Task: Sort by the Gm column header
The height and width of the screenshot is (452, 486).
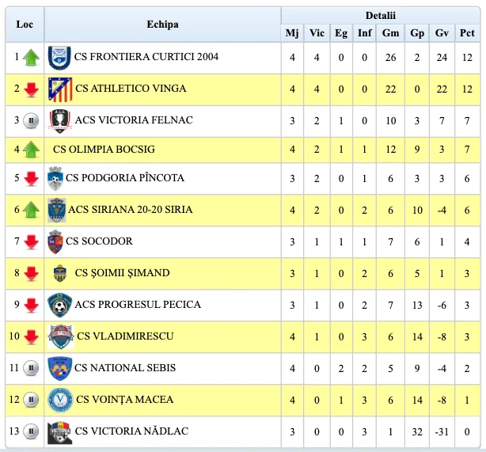Action: (x=390, y=33)
